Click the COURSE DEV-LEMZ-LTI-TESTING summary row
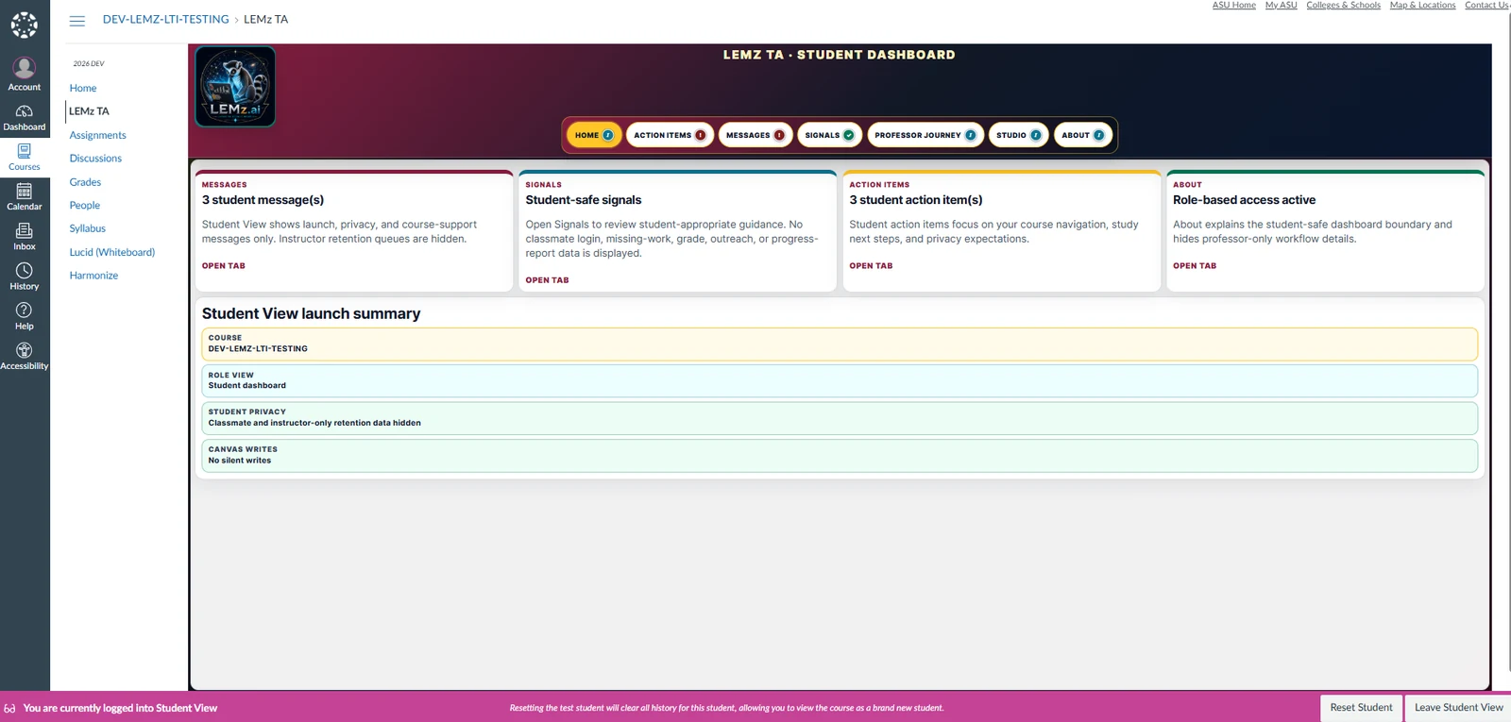The image size is (1511, 722). 839,344
